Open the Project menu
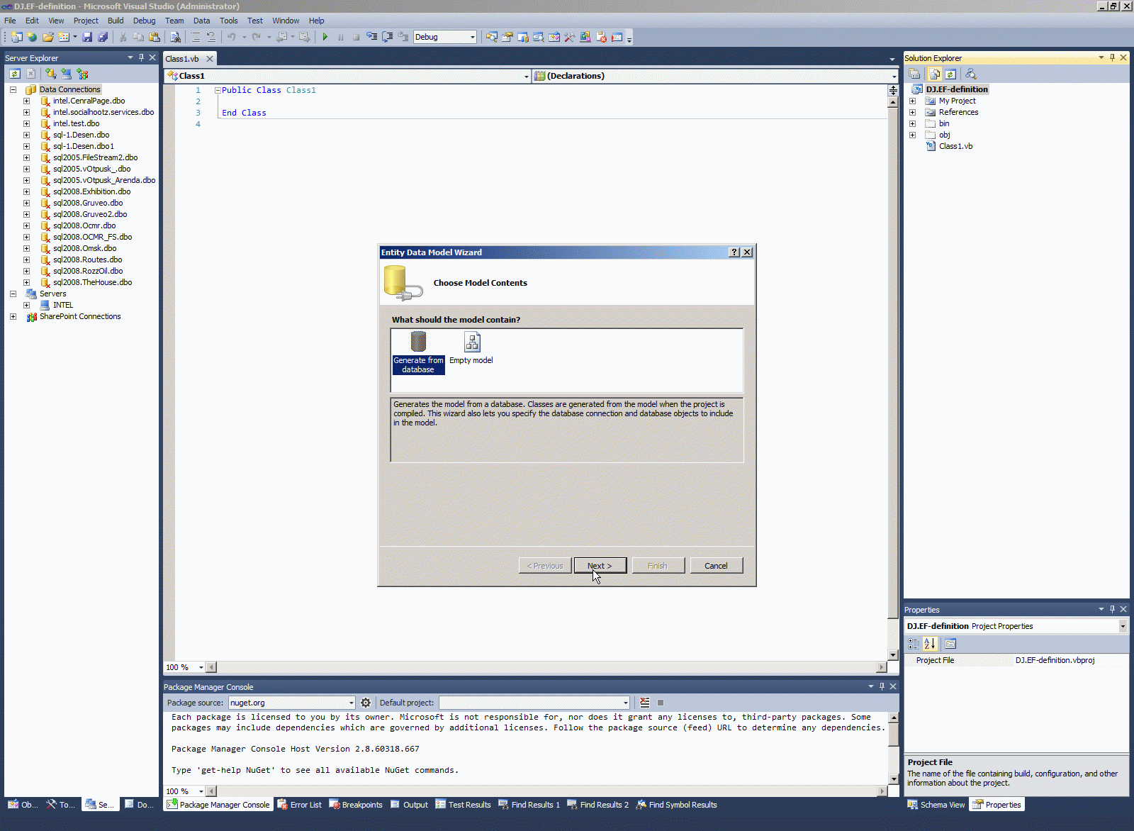 (86, 21)
